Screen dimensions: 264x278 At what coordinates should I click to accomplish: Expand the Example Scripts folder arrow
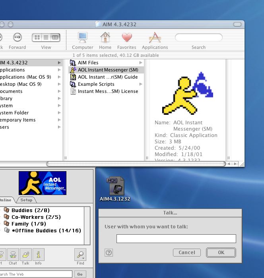(x=141, y=84)
